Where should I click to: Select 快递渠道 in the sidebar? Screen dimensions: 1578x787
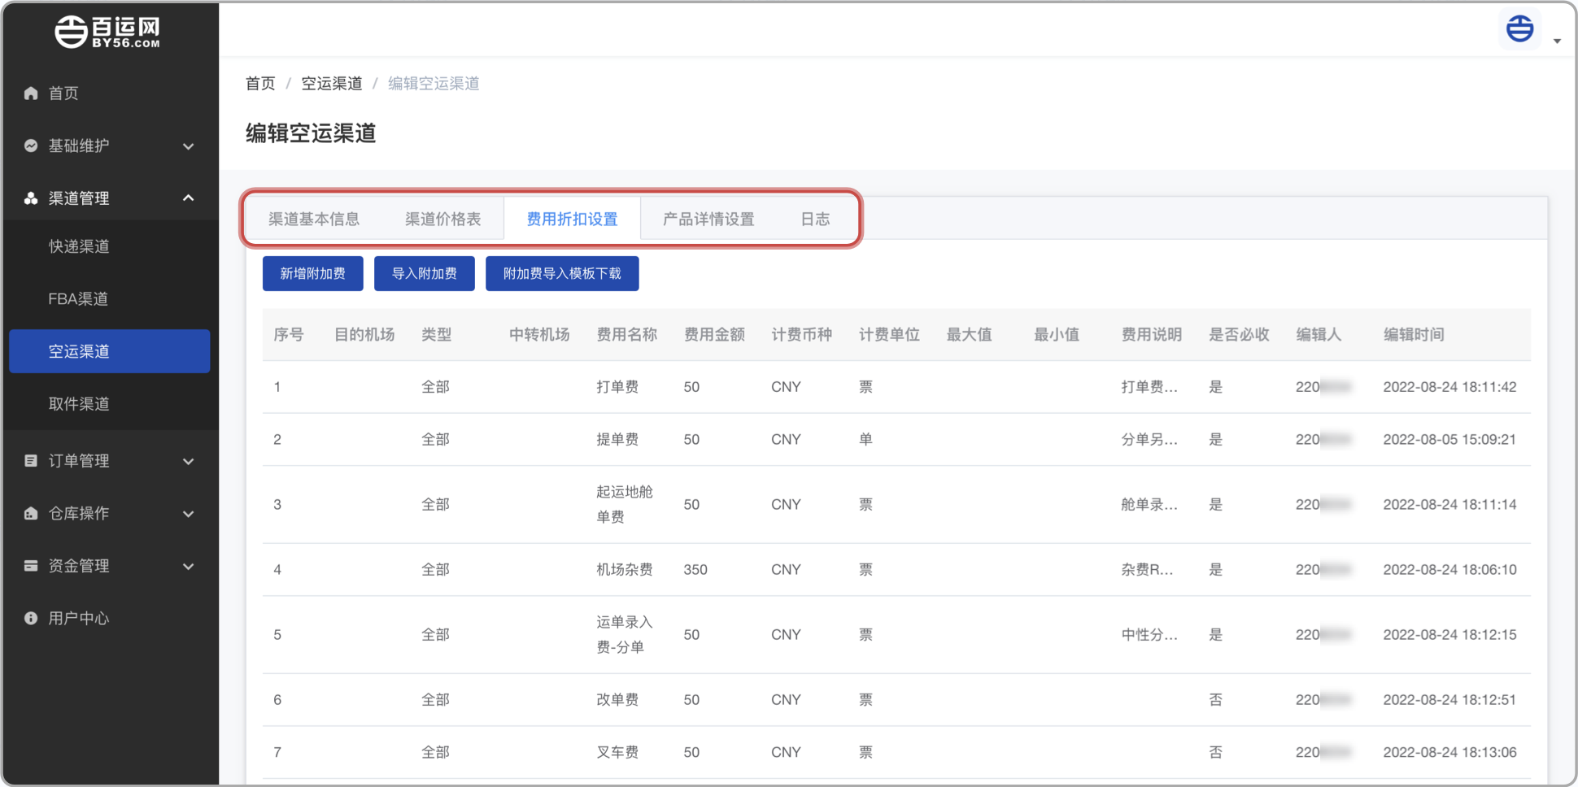coord(79,246)
